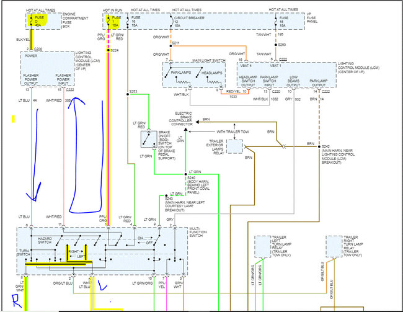Click the BRN 14 wire label
Viewport: 403px width, 312px height.
pos(317,99)
